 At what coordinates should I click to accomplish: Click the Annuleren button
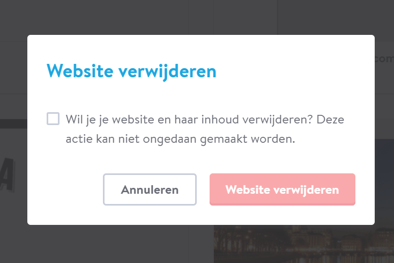[150, 189]
